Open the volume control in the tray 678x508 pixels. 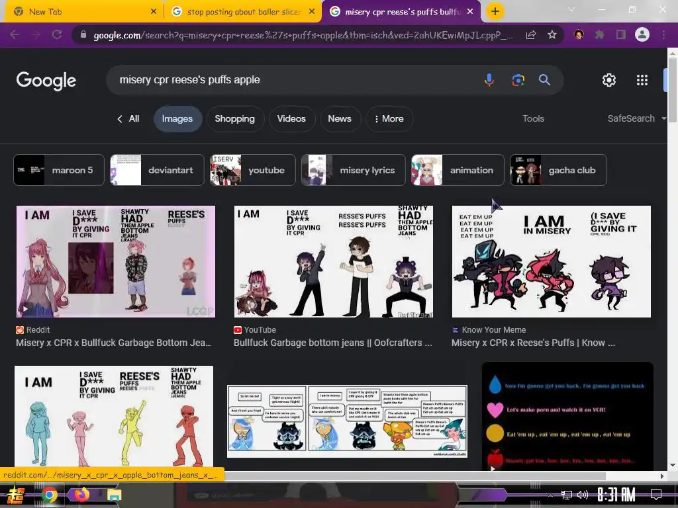pos(583,495)
